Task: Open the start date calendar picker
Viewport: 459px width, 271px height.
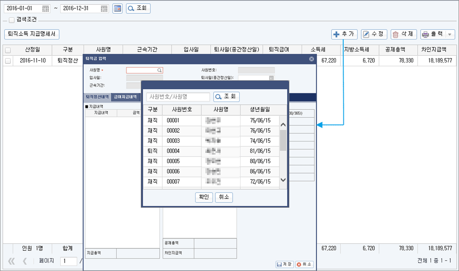Action: click(x=45, y=8)
